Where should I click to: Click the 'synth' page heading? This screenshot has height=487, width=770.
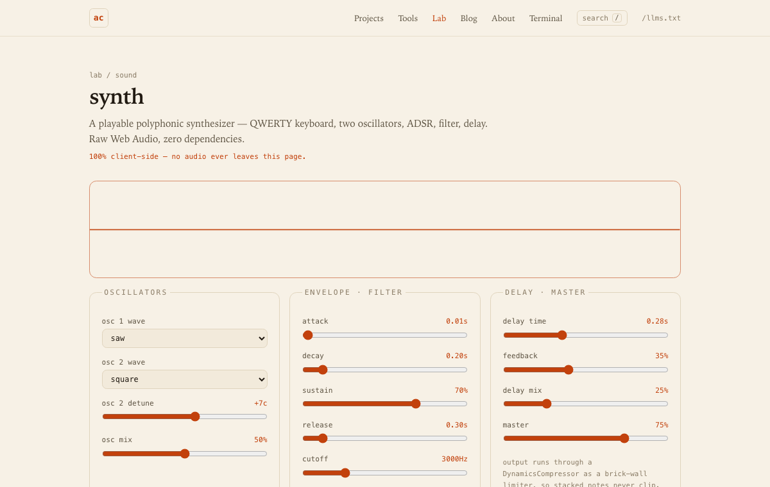[117, 97]
